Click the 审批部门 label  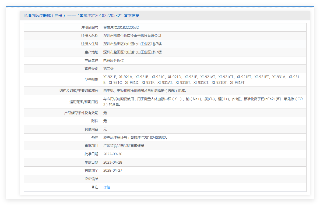click(x=92, y=146)
